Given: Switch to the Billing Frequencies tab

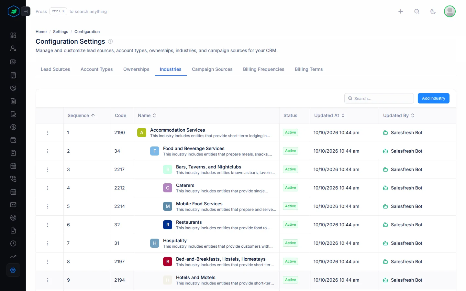Looking at the screenshot, I should (x=264, y=69).
